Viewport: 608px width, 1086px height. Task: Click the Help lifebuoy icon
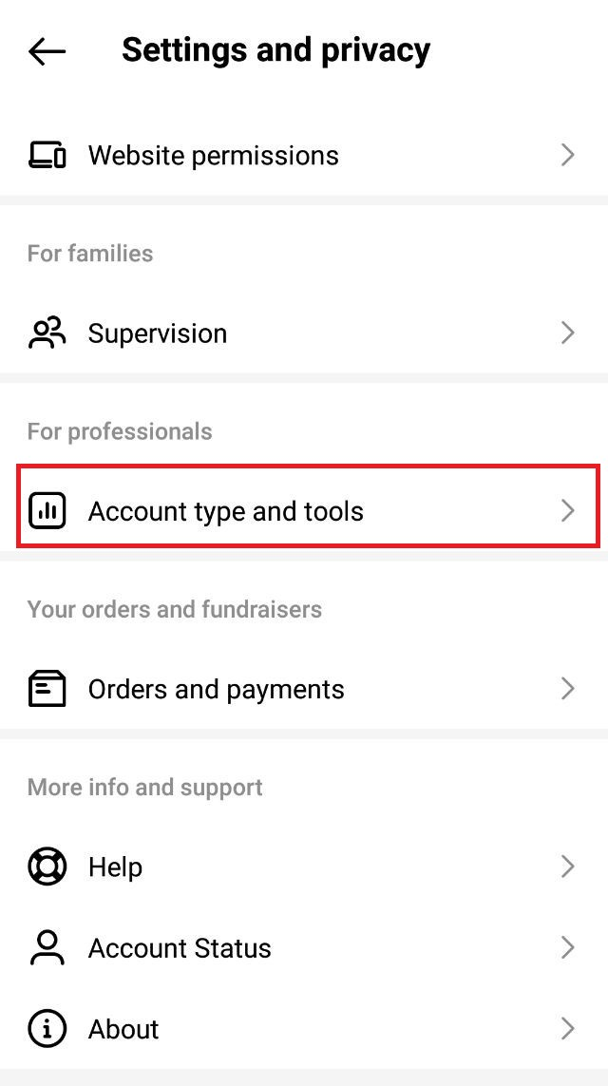click(47, 867)
